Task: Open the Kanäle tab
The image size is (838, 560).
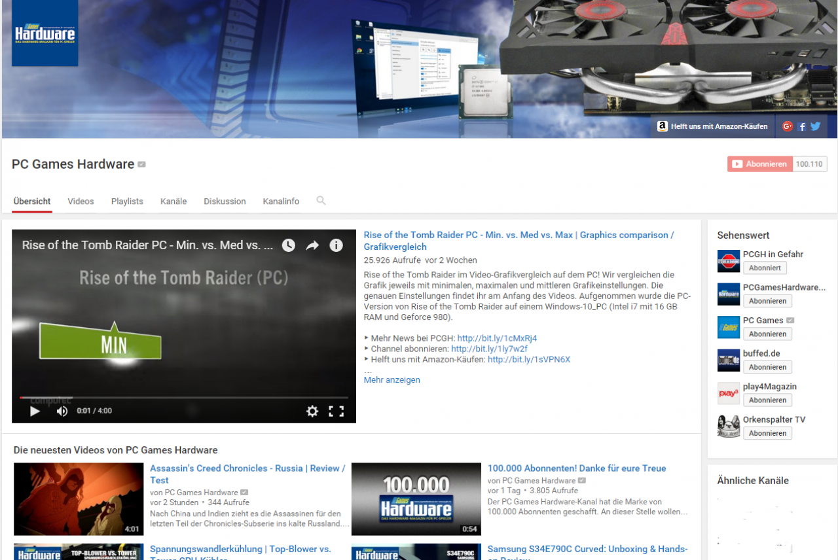Action: (x=173, y=201)
